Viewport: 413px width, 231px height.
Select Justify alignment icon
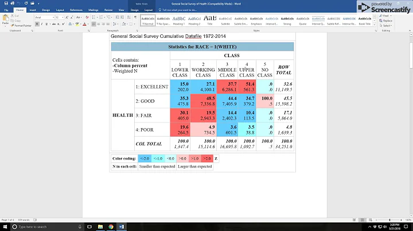click(x=108, y=24)
